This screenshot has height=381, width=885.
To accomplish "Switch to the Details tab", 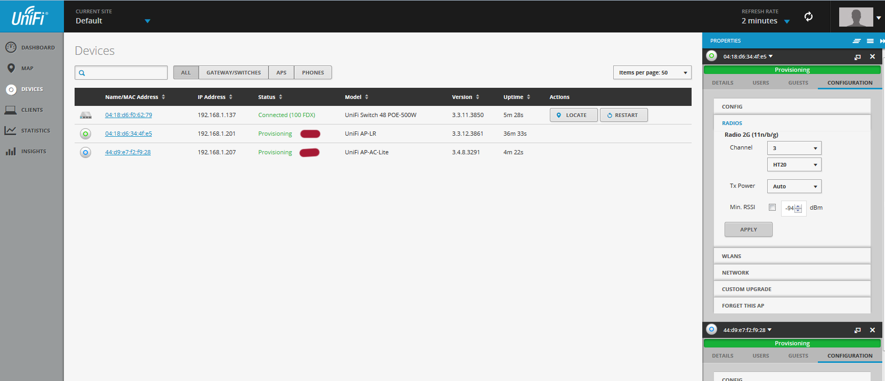I will [x=722, y=82].
